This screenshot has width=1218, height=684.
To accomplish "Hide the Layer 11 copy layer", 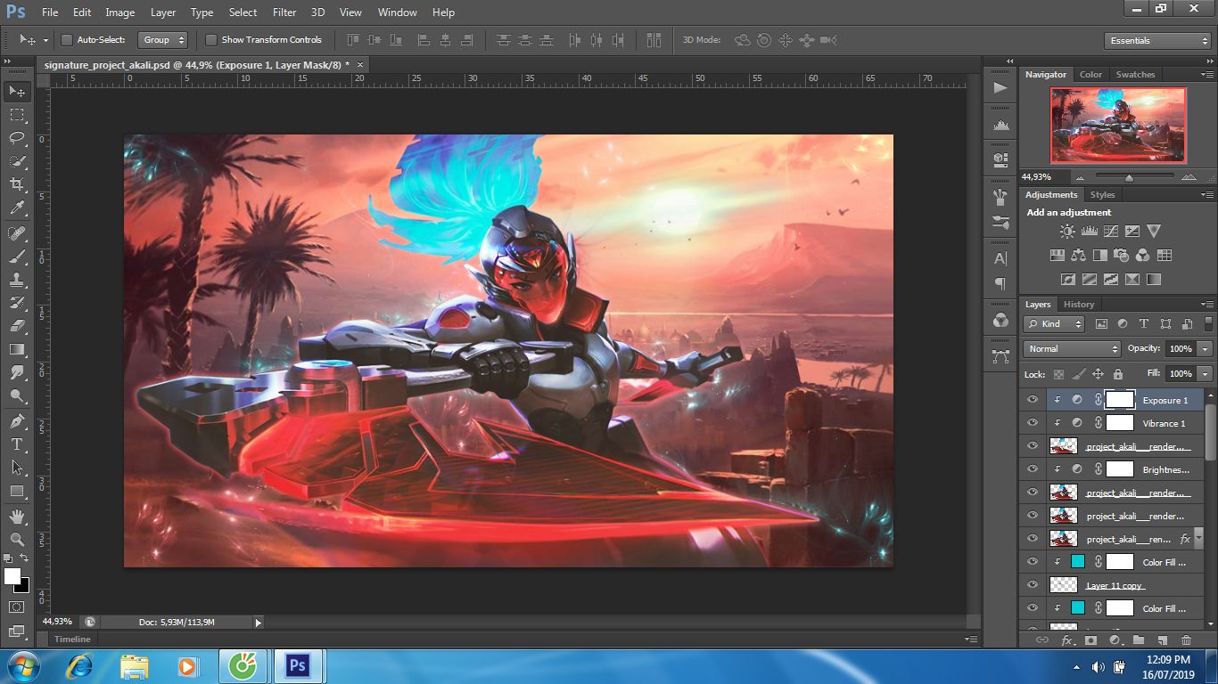I will (x=1033, y=585).
